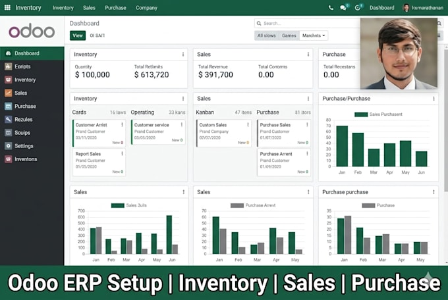The image size is (448, 300).
Task: Toggle Sales Juils legend swatch
Action: click(x=118, y=205)
